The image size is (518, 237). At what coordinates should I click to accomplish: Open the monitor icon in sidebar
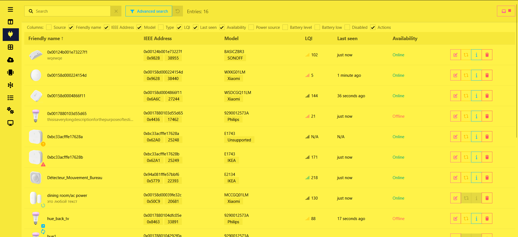point(11,123)
